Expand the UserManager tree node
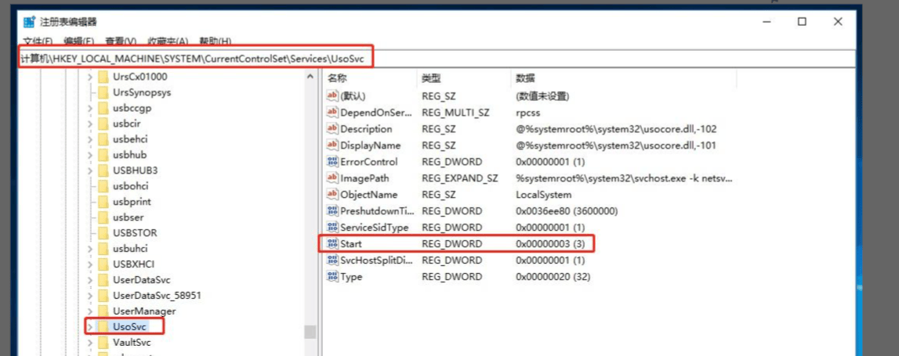Viewport: 899px width, 356px height. (x=89, y=311)
